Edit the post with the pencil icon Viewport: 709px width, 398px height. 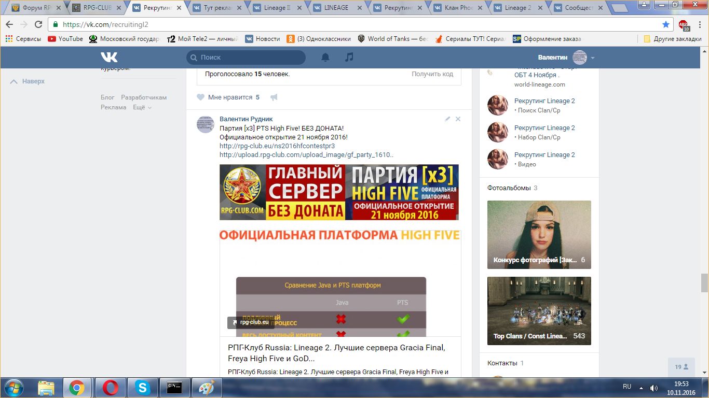click(447, 119)
